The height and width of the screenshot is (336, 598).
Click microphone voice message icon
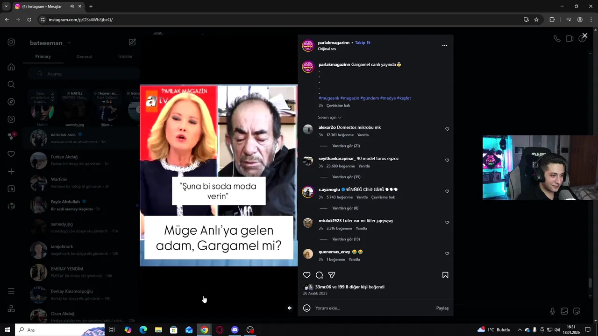[552, 311]
